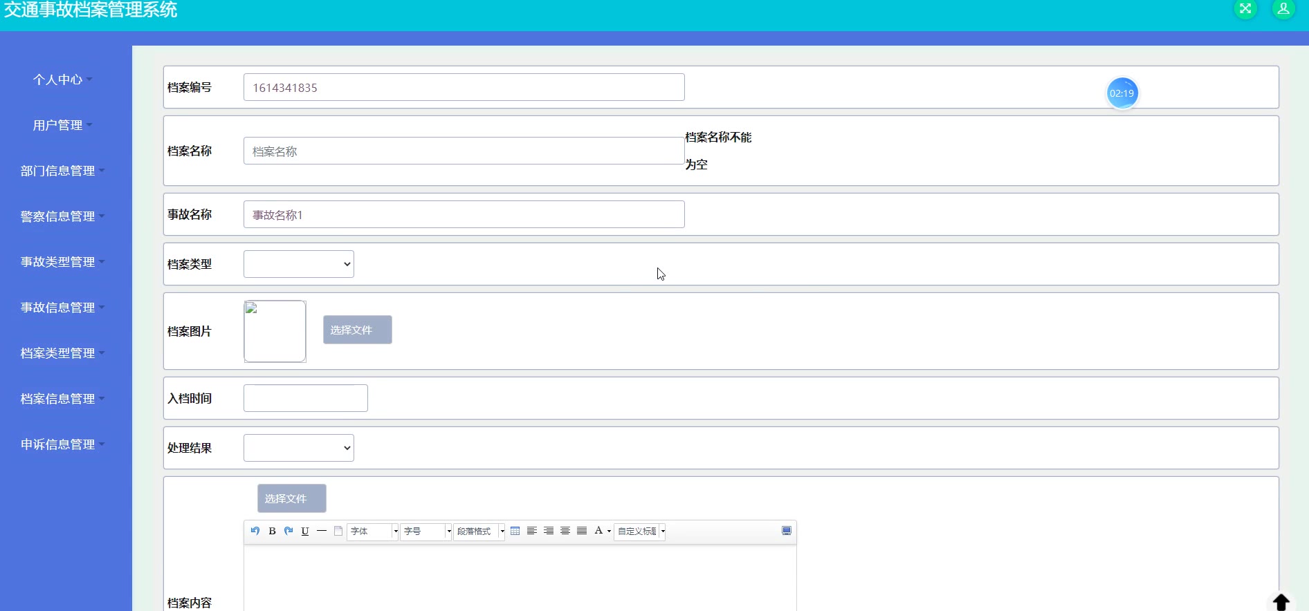Click inside the rich text editor body
1309x611 pixels.
click(520, 578)
